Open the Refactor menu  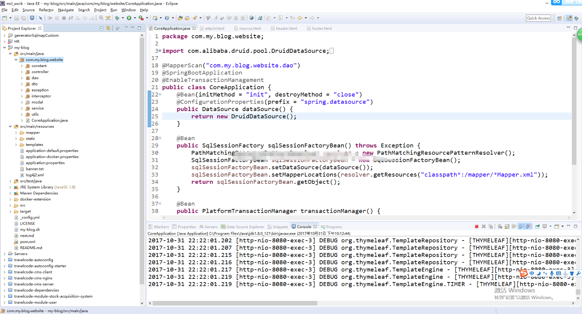(46, 10)
